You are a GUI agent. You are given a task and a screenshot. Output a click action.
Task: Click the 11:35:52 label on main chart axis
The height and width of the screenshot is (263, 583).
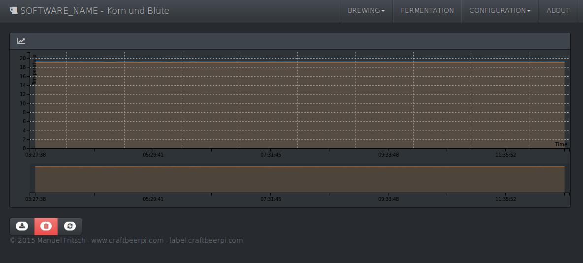click(505, 155)
